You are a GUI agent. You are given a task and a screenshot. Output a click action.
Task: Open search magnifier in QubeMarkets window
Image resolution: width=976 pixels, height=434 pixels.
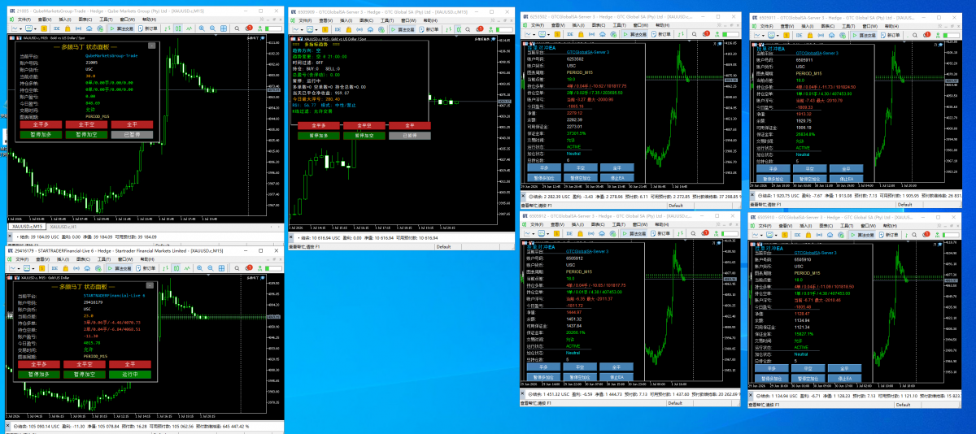(237, 28)
